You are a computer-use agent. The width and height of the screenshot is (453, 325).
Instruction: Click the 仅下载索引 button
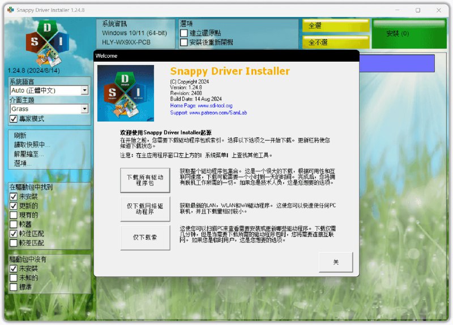(x=145, y=237)
